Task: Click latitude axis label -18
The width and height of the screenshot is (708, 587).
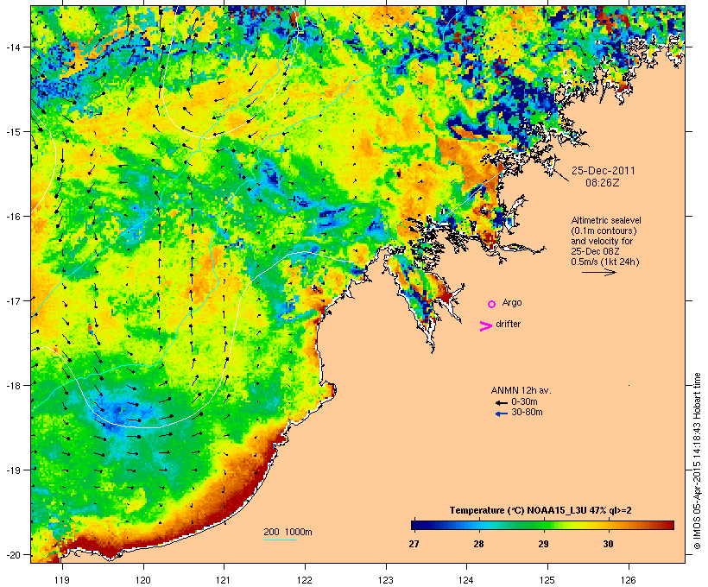Action: [12, 386]
